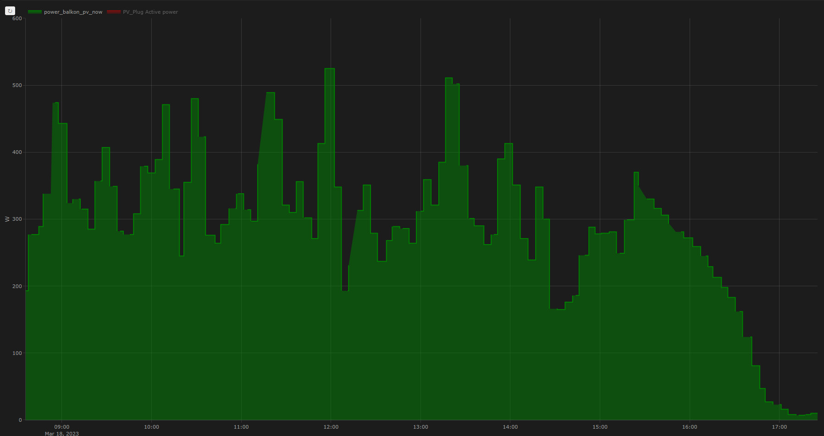
Task: Click the refresh chart icon
Action: [x=10, y=11]
